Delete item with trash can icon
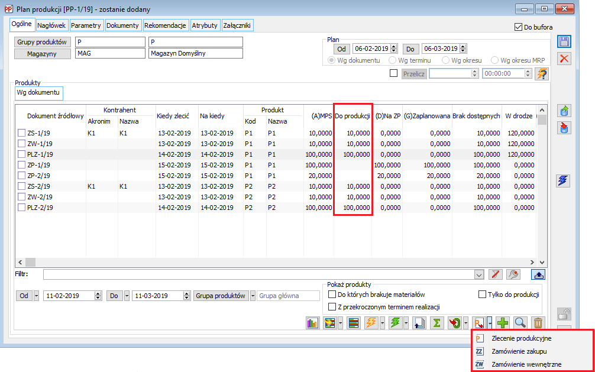The height and width of the screenshot is (372, 595). pos(538,324)
